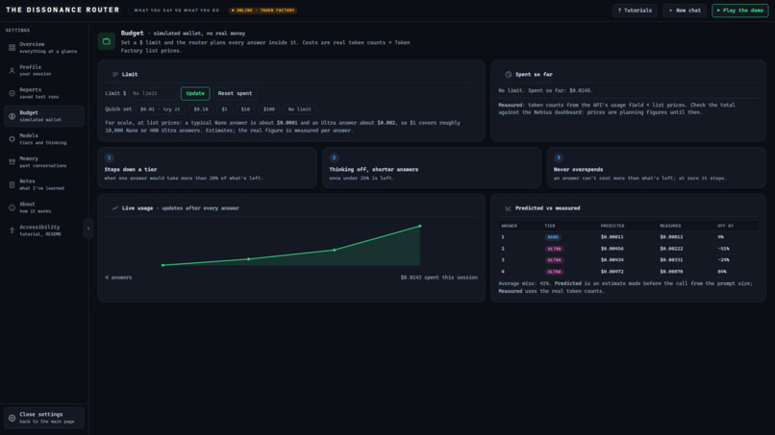Start a New chat

(685, 11)
